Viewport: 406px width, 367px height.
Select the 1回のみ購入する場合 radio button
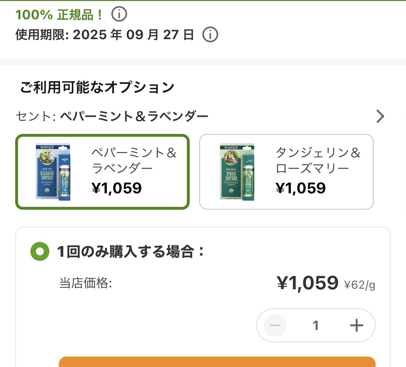pyautogui.click(x=40, y=251)
